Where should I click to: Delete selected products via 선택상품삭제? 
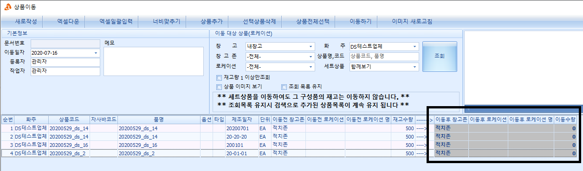click(259, 21)
